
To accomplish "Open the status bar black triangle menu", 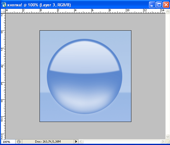I will 76,141.
